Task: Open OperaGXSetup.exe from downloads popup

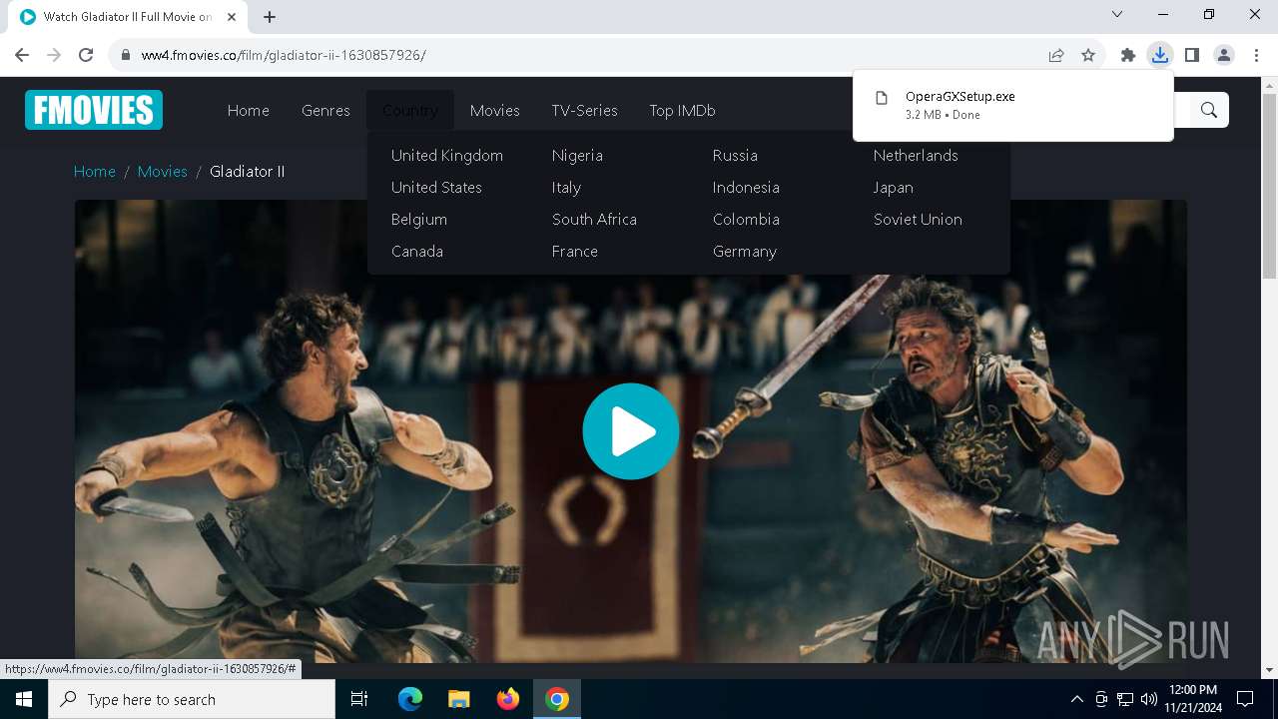Action: click(x=960, y=97)
